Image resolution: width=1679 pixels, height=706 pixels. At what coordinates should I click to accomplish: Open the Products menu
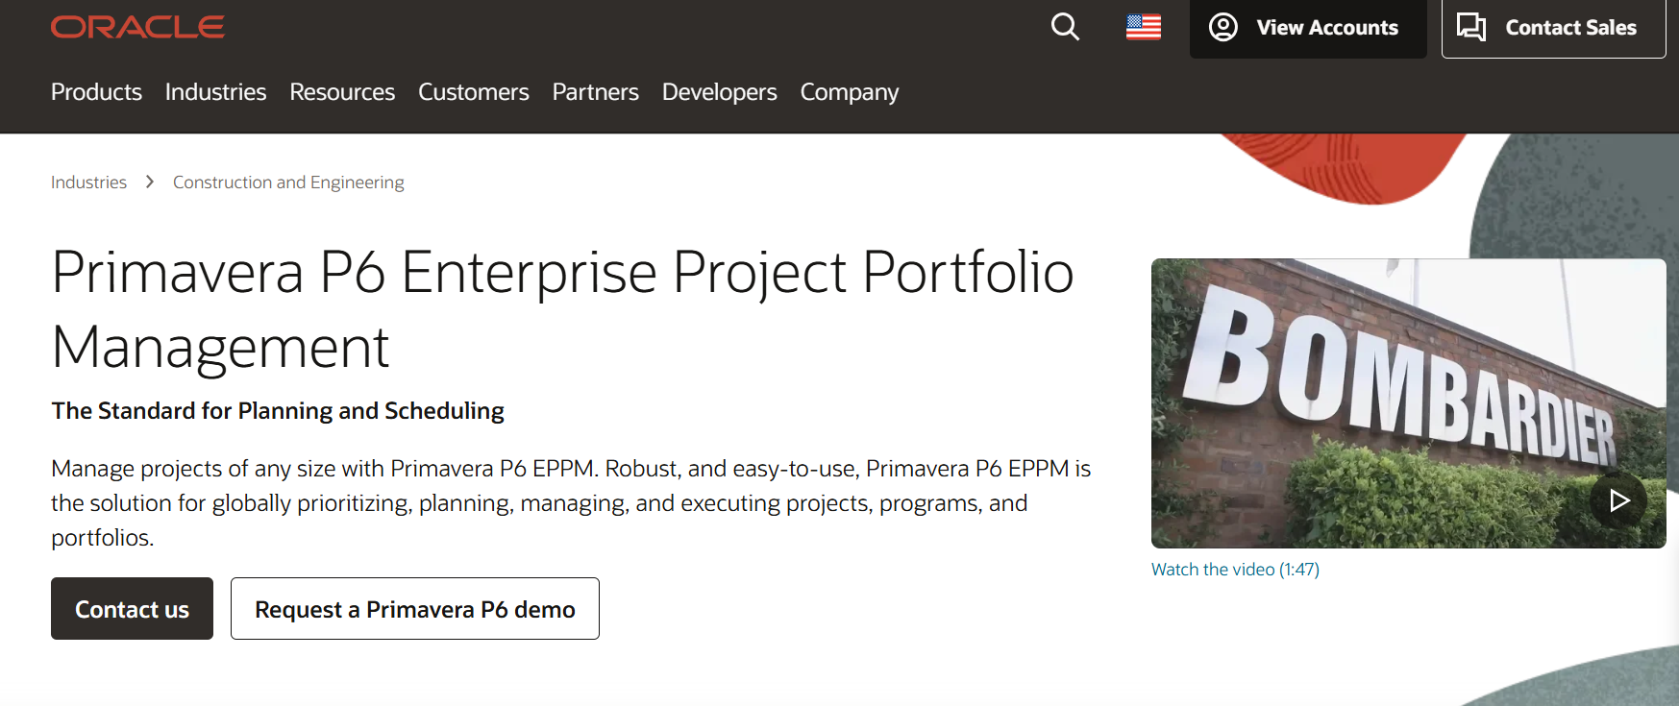(x=96, y=92)
